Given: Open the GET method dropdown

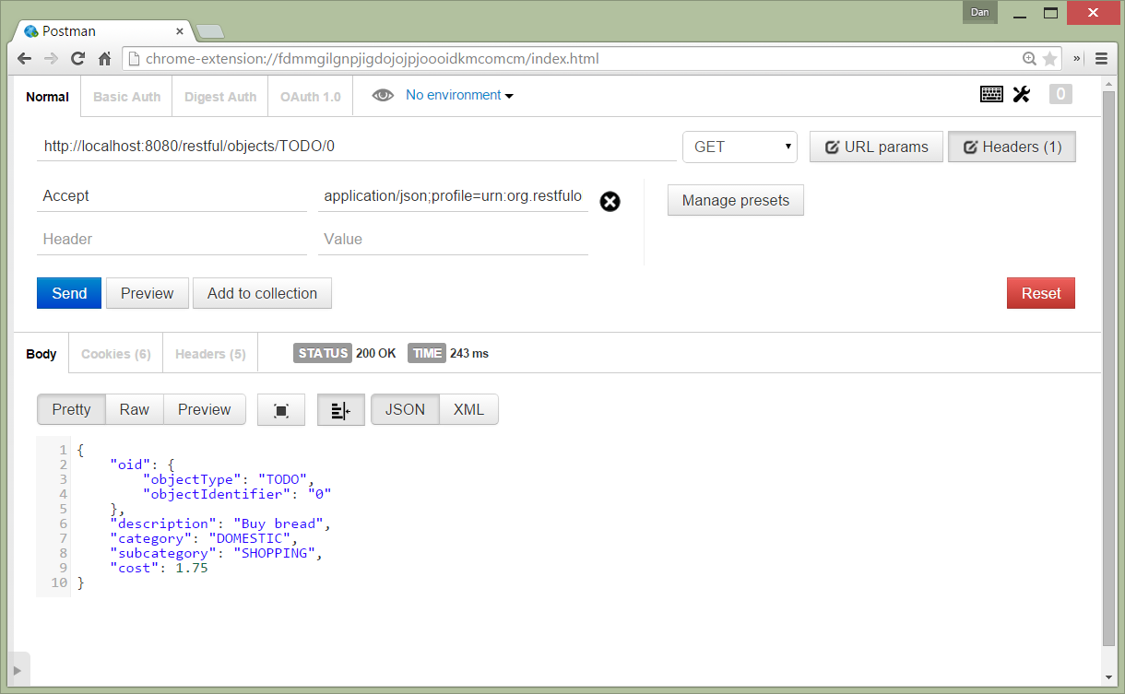Looking at the screenshot, I should pos(739,146).
